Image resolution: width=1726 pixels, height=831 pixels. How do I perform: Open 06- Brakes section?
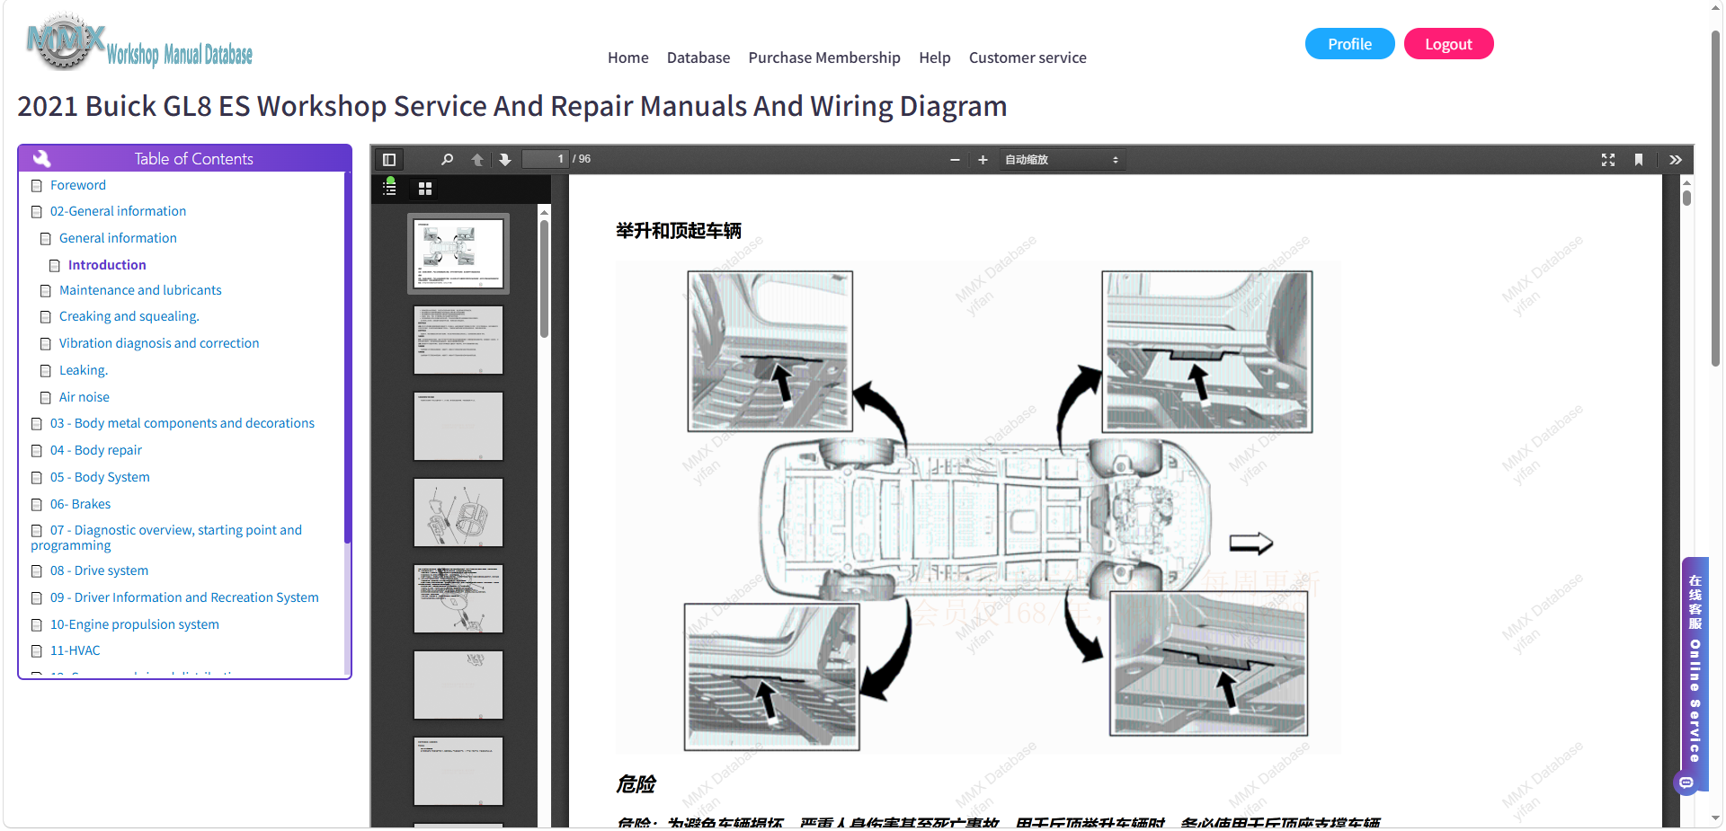(x=81, y=504)
